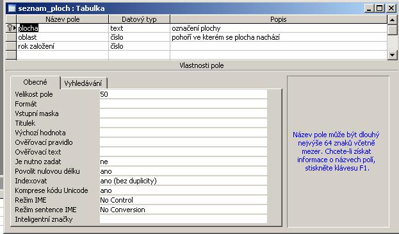This screenshot has height=234, width=399.
Task: Switch to the Vyhledávání tab
Action: [83, 83]
